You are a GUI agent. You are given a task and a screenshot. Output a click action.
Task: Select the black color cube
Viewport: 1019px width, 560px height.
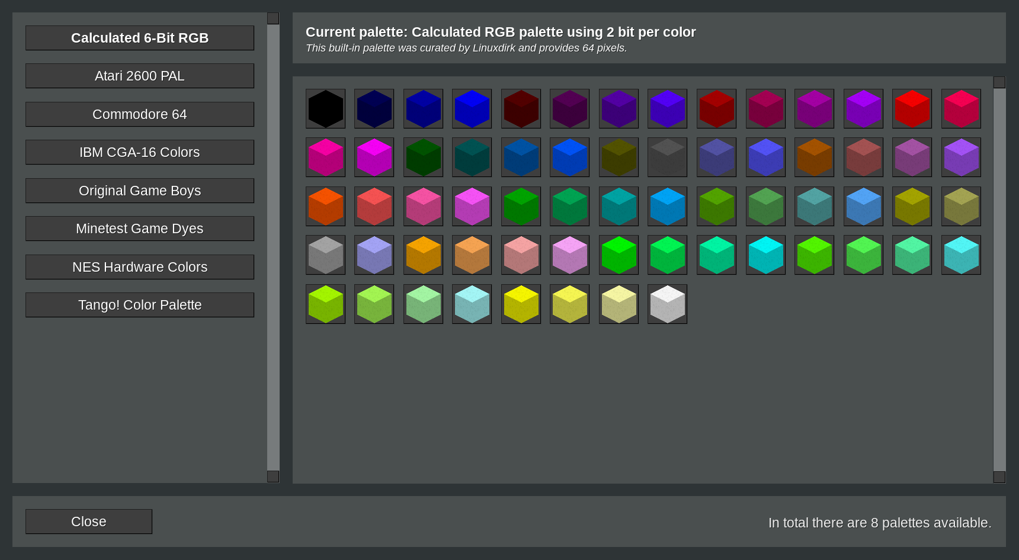(x=325, y=109)
